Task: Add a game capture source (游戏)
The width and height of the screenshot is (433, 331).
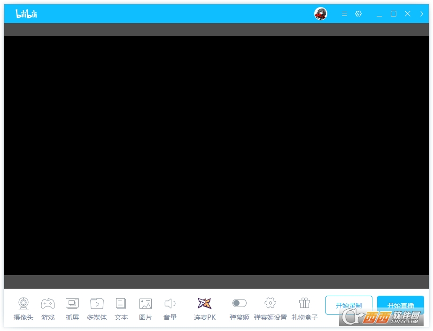Action: [48, 308]
